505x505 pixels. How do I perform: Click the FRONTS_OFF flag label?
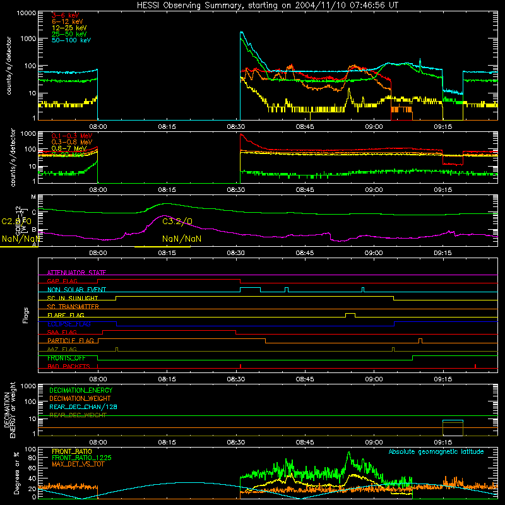66,358
